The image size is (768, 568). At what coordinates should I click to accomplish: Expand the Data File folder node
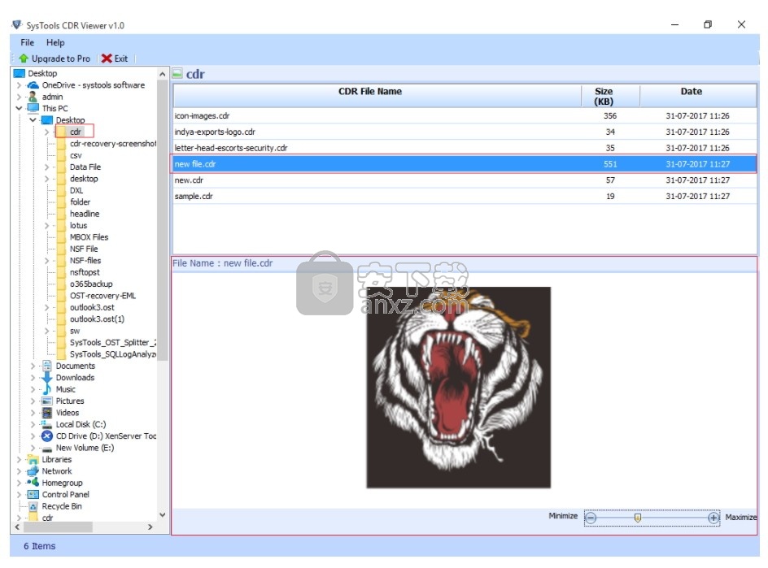(x=46, y=167)
